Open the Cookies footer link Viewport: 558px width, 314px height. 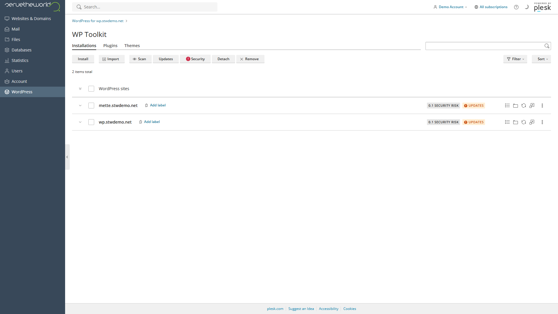click(x=350, y=309)
